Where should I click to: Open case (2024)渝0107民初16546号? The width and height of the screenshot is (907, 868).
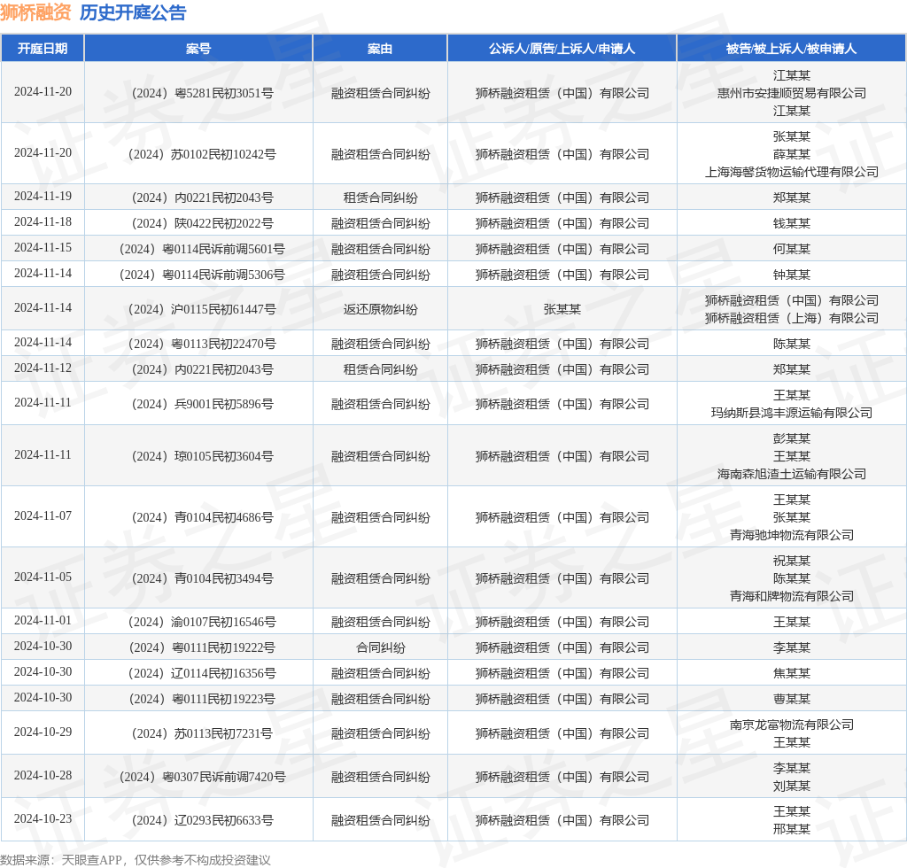tap(198, 622)
